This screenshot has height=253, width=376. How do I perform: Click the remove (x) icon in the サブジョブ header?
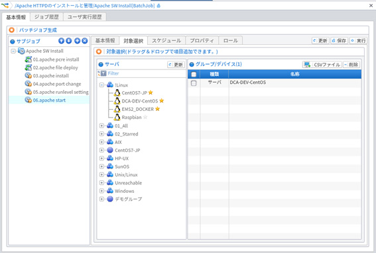point(85,41)
